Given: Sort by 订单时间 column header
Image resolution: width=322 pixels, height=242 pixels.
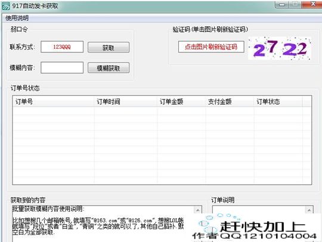Looking at the screenshot, I should point(125,101).
